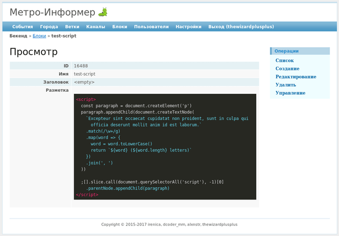
Task: Click the Удалить operation link
Action: click(286, 85)
